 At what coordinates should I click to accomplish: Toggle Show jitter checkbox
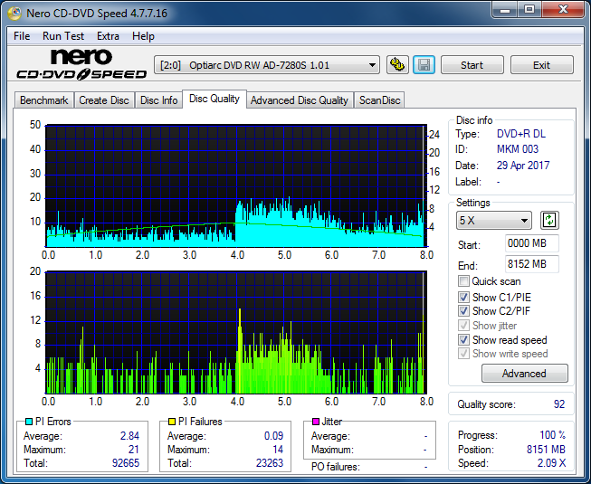[x=463, y=326]
